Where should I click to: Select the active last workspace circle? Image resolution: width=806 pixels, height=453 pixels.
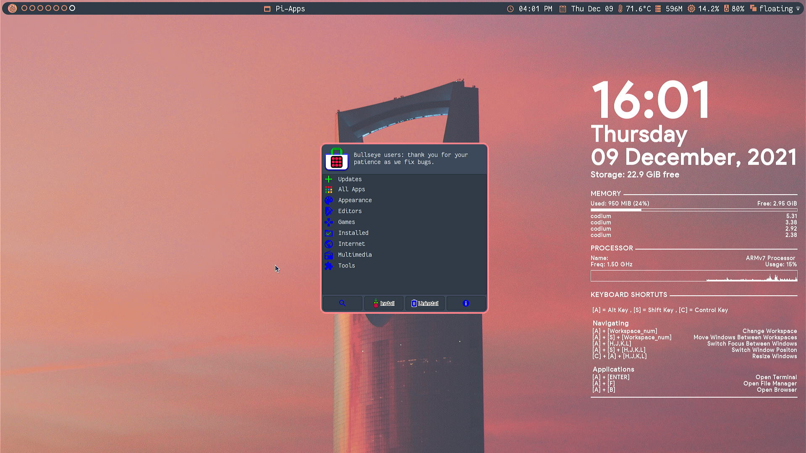click(x=72, y=8)
